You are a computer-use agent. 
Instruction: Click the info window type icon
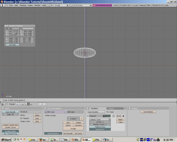tap(3, 5)
